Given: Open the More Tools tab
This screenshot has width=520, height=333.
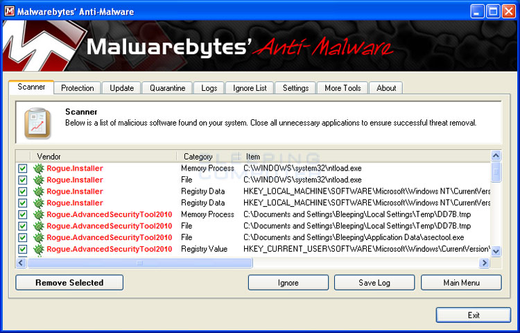Looking at the screenshot, I should click(343, 88).
